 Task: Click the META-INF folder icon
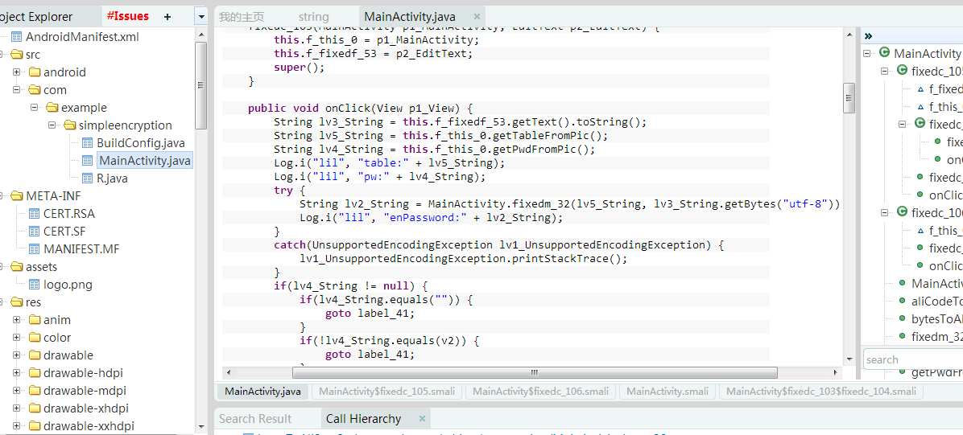(17, 196)
